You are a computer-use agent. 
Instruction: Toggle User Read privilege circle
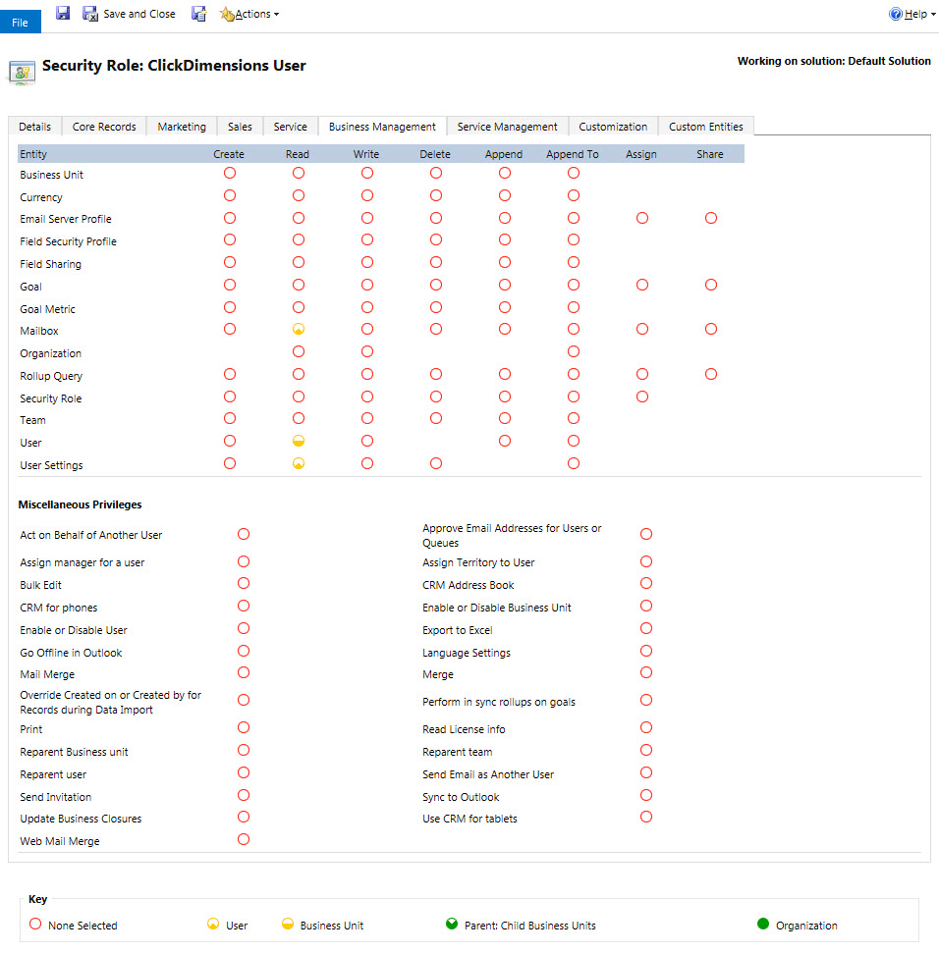point(299,442)
